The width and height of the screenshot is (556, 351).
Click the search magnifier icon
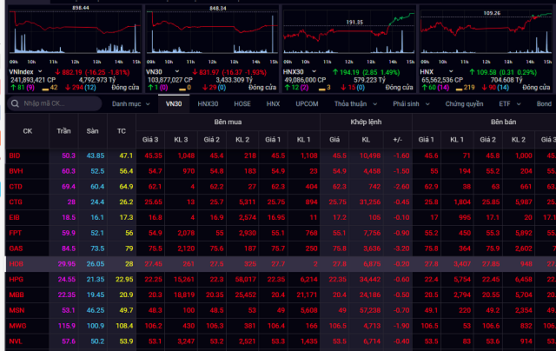[16, 104]
